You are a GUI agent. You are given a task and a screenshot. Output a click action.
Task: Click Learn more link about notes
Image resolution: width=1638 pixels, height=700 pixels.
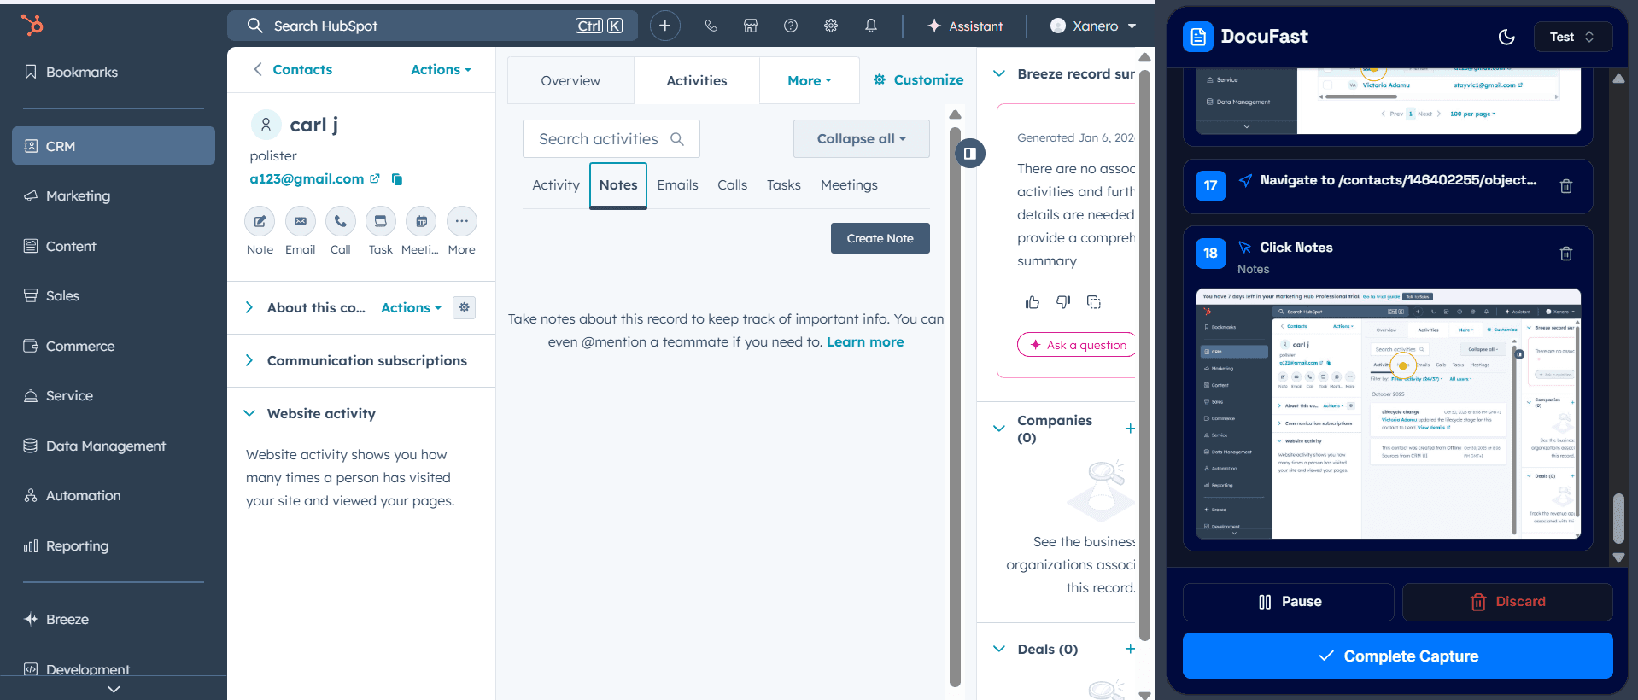(x=865, y=341)
